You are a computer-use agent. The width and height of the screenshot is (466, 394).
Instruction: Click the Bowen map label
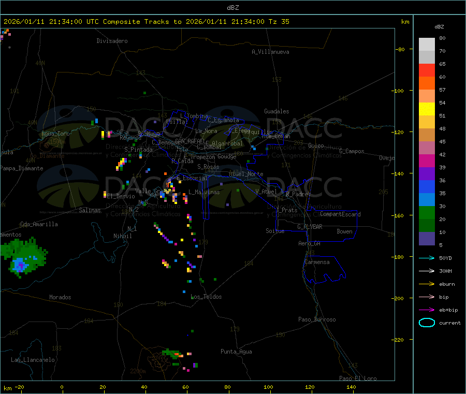click(x=344, y=231)
